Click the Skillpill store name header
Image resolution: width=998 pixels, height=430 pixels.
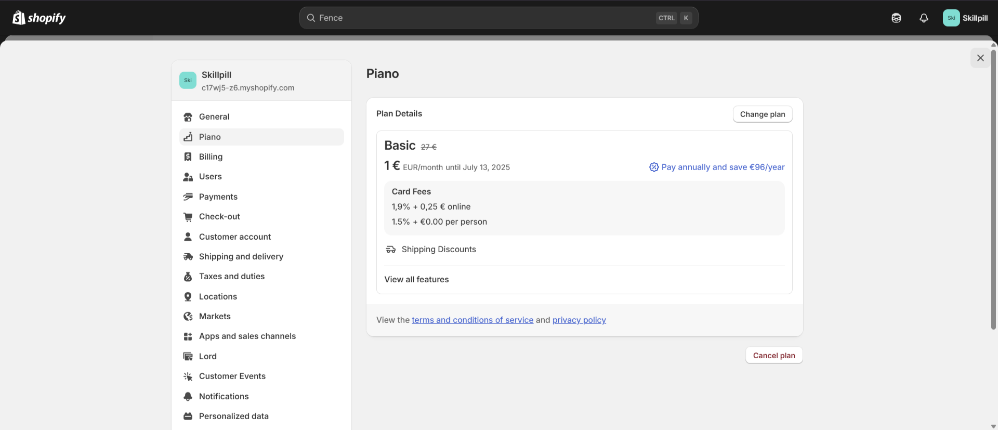click(x=216, y=75)
